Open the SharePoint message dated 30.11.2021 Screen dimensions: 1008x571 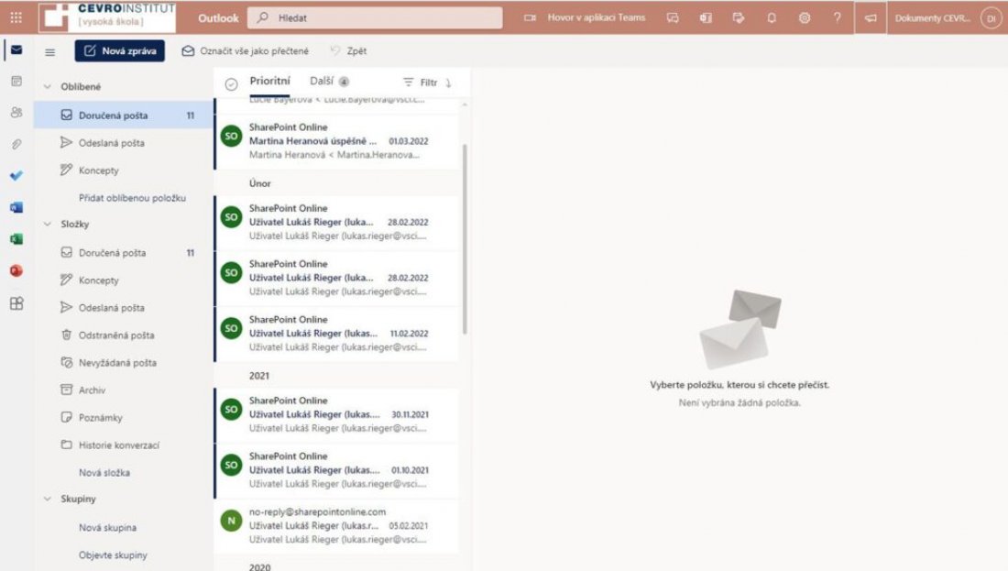(x=336, y=414)
